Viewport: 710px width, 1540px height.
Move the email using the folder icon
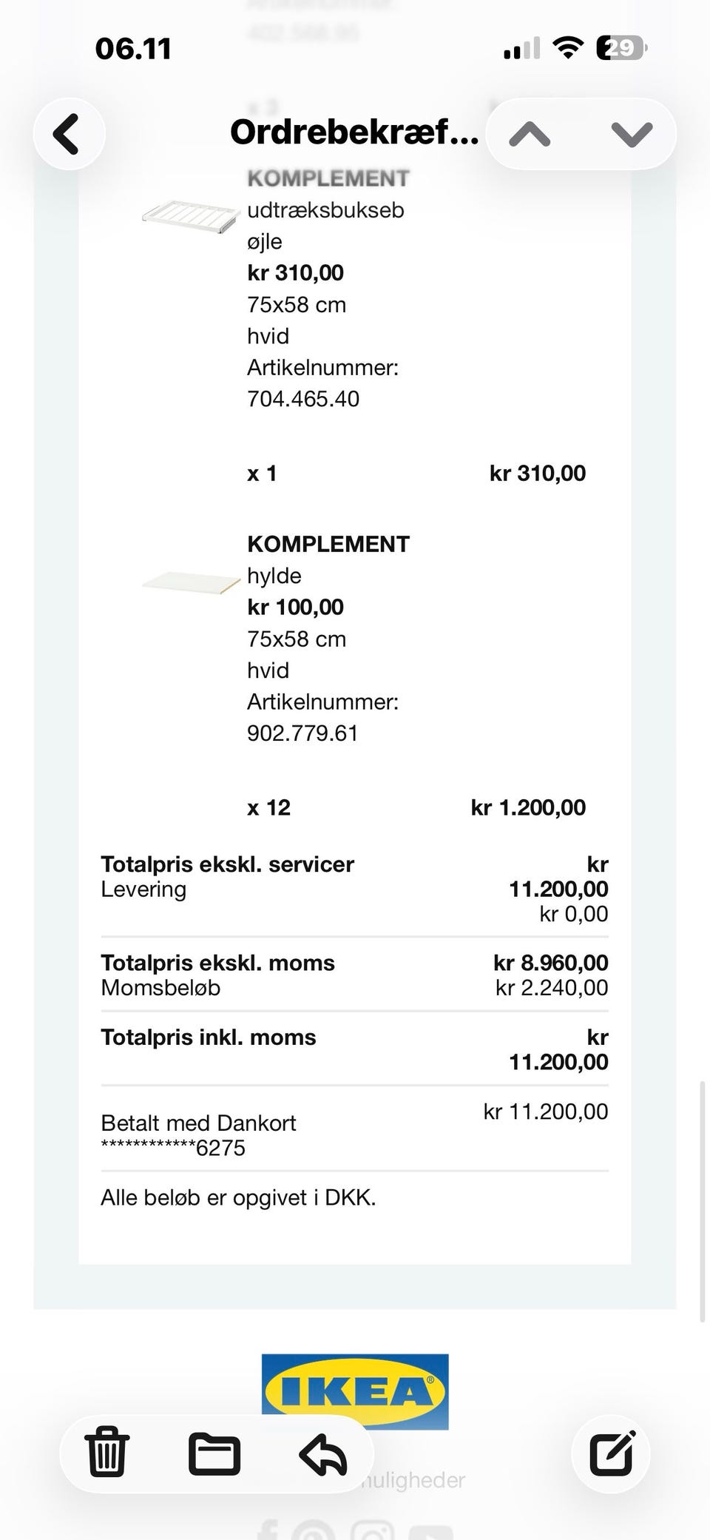[x=214, y=1453]
